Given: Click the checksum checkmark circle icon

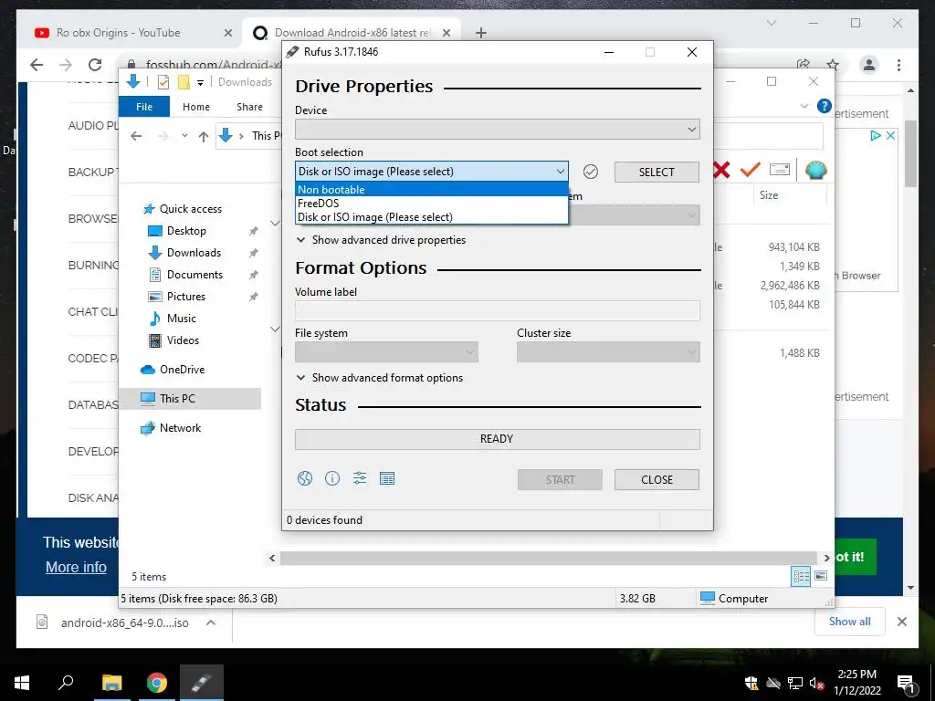Looking at the screenshot, I should point(591,172).
